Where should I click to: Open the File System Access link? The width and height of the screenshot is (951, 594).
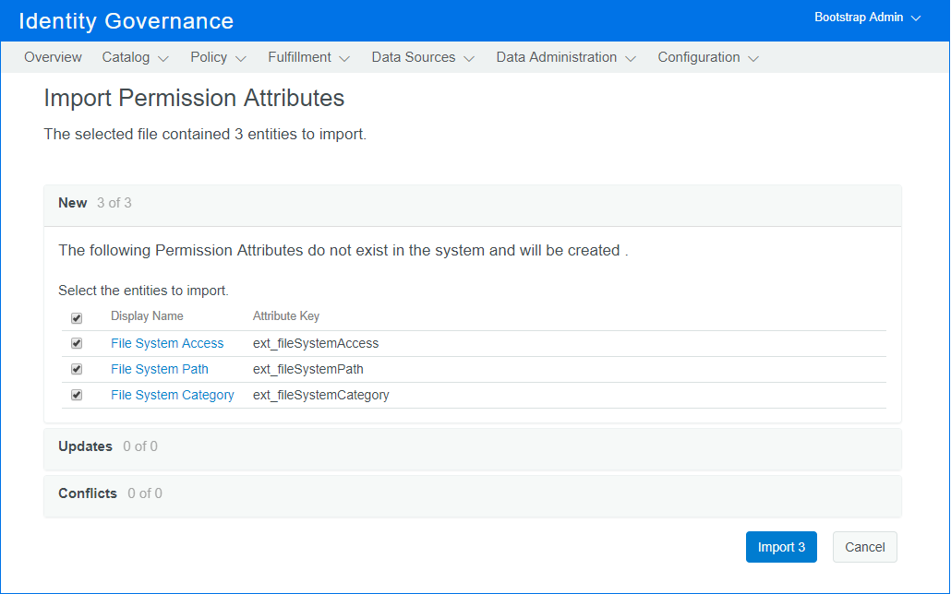167,343
